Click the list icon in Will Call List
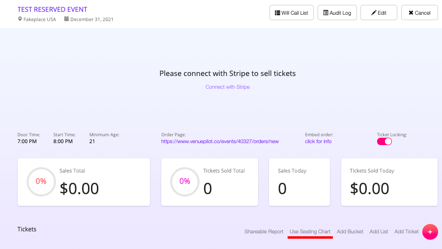The height and width of the screenshot is (249, 442). pyautogui.click(x=277, y=13)
